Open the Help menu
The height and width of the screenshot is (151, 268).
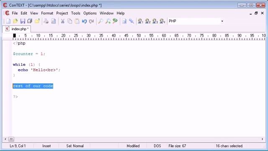pos(121,13)
